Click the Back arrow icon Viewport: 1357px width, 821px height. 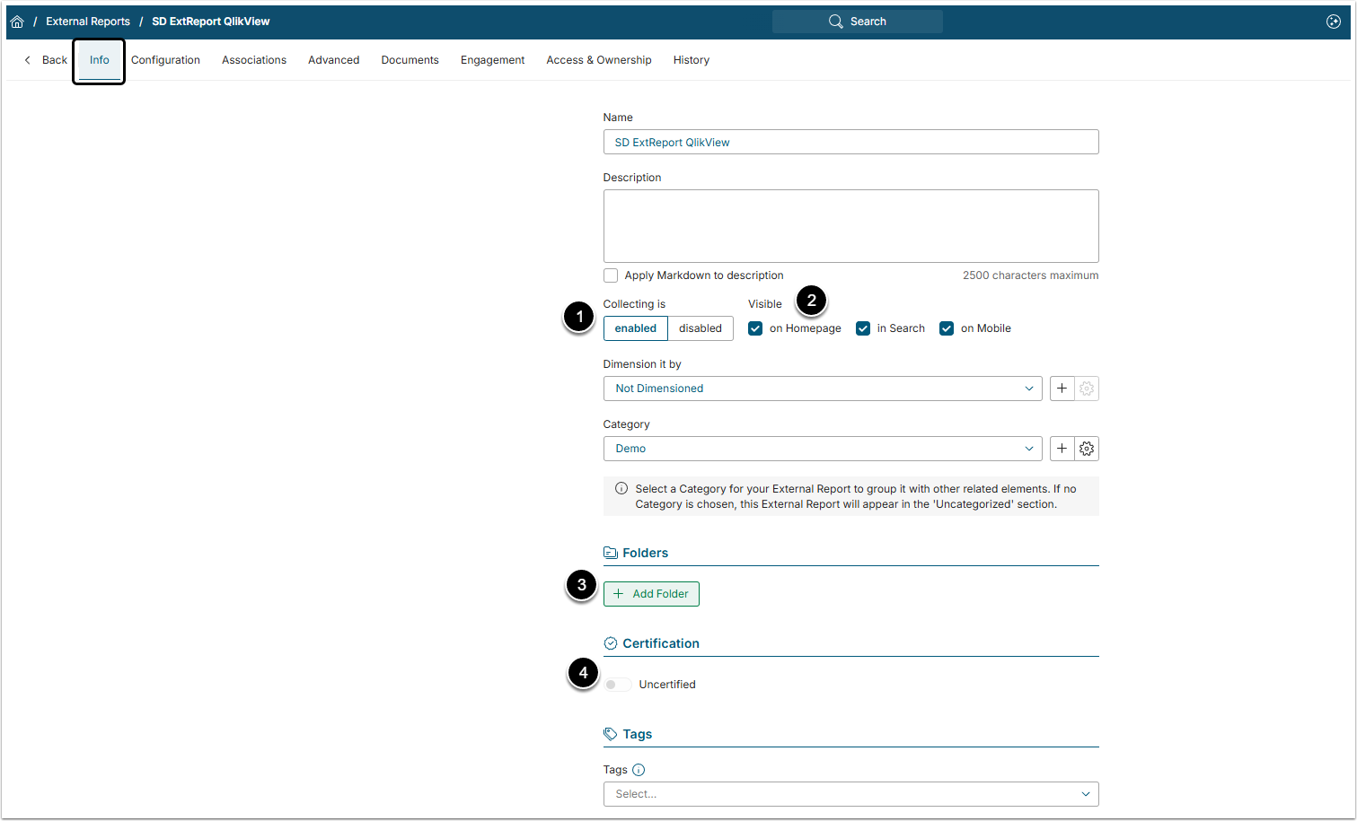coord(28,60)
